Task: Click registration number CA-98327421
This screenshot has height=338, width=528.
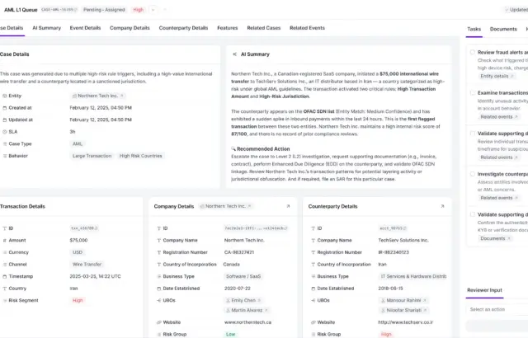Action: (x=239, y=252)
